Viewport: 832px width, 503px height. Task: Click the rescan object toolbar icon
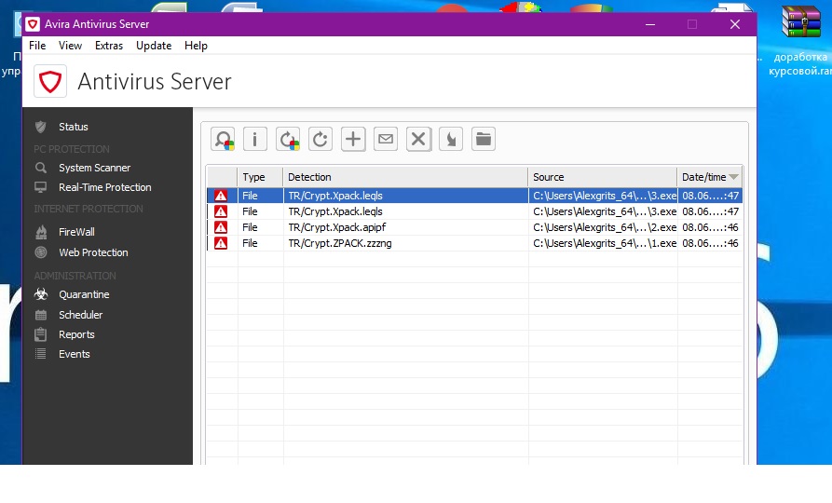click(x=223, y=140)
